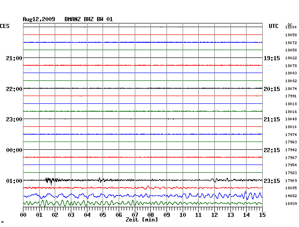Click the DC value 18072
The width and height of the screenshot is (299, 227).
(291, 43)
